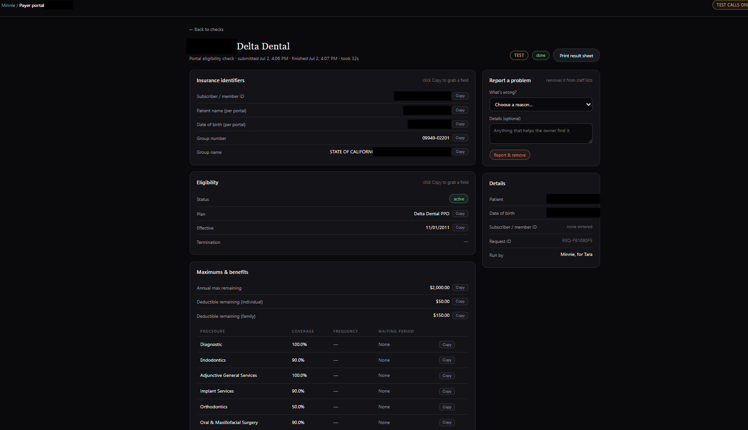
Task: Copy the Orthodontics procedure row
Action: [447, 407]
